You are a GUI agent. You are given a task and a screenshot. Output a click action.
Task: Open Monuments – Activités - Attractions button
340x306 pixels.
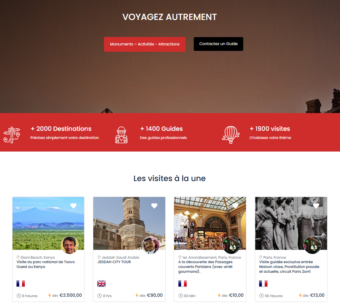[145, 44]
